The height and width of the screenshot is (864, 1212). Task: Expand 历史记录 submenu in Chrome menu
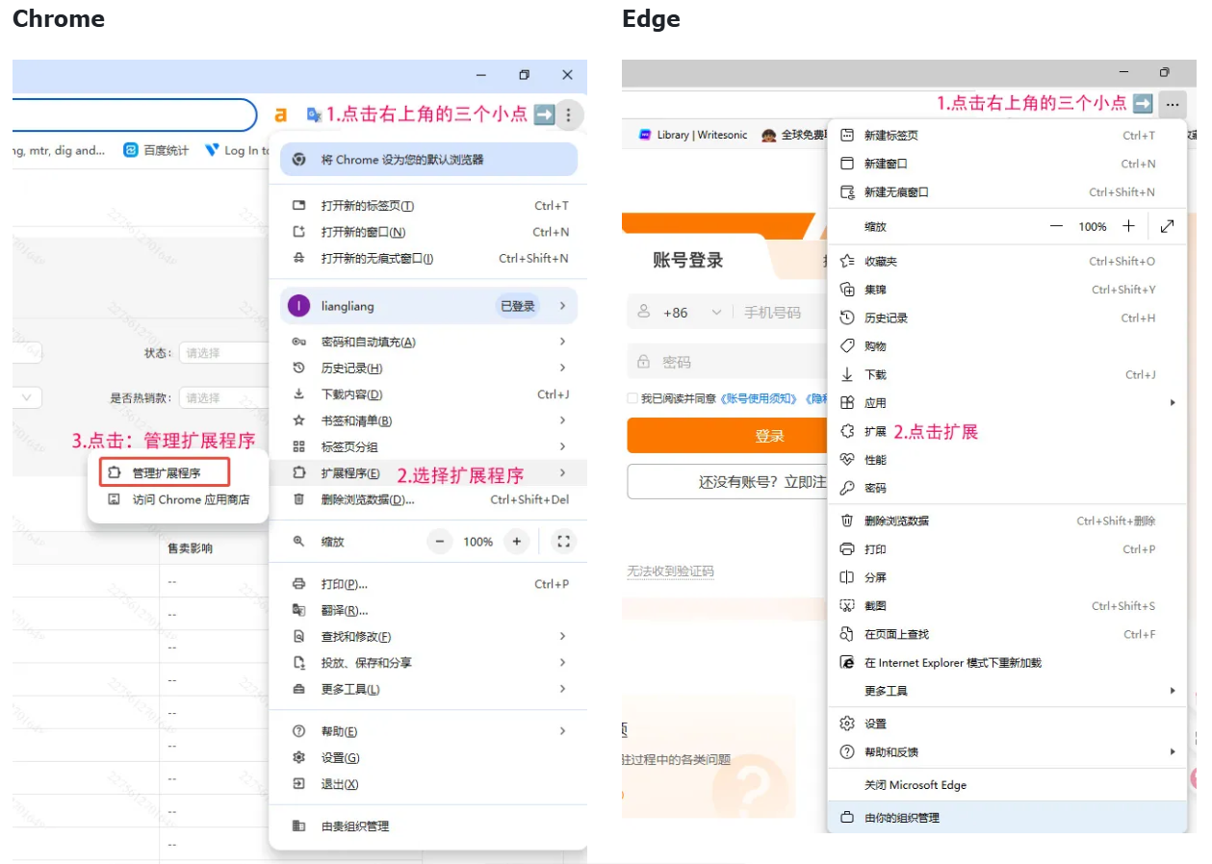pos(428,368)
